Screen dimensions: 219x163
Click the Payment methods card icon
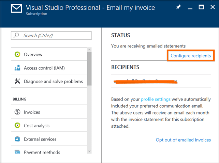(17, 152)
